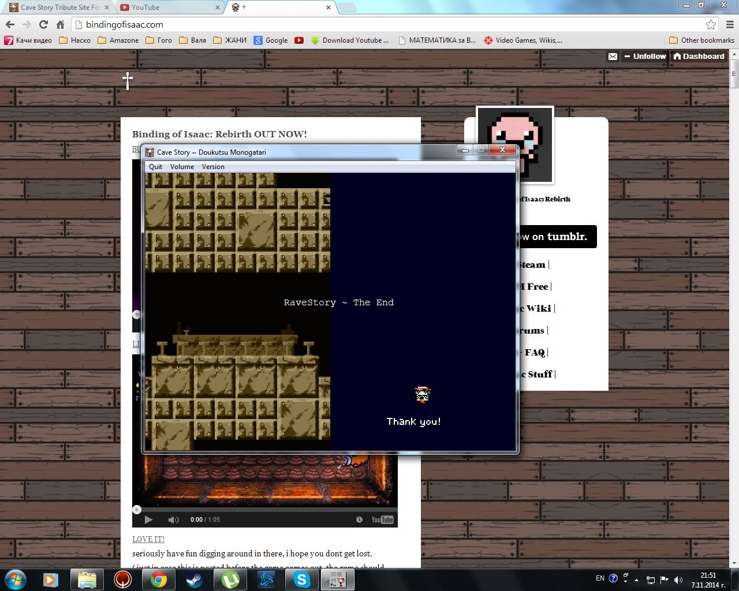Open the Steam sidebar link
The width and height of the screenshot is (739, 591).
(x=532, y=265)
